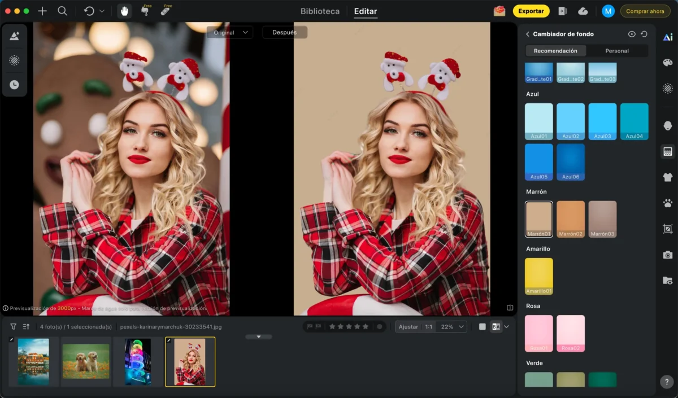Click the pet paw icon in sidebar
Viewport: 678px width, 398px height.
click(668, 203)
